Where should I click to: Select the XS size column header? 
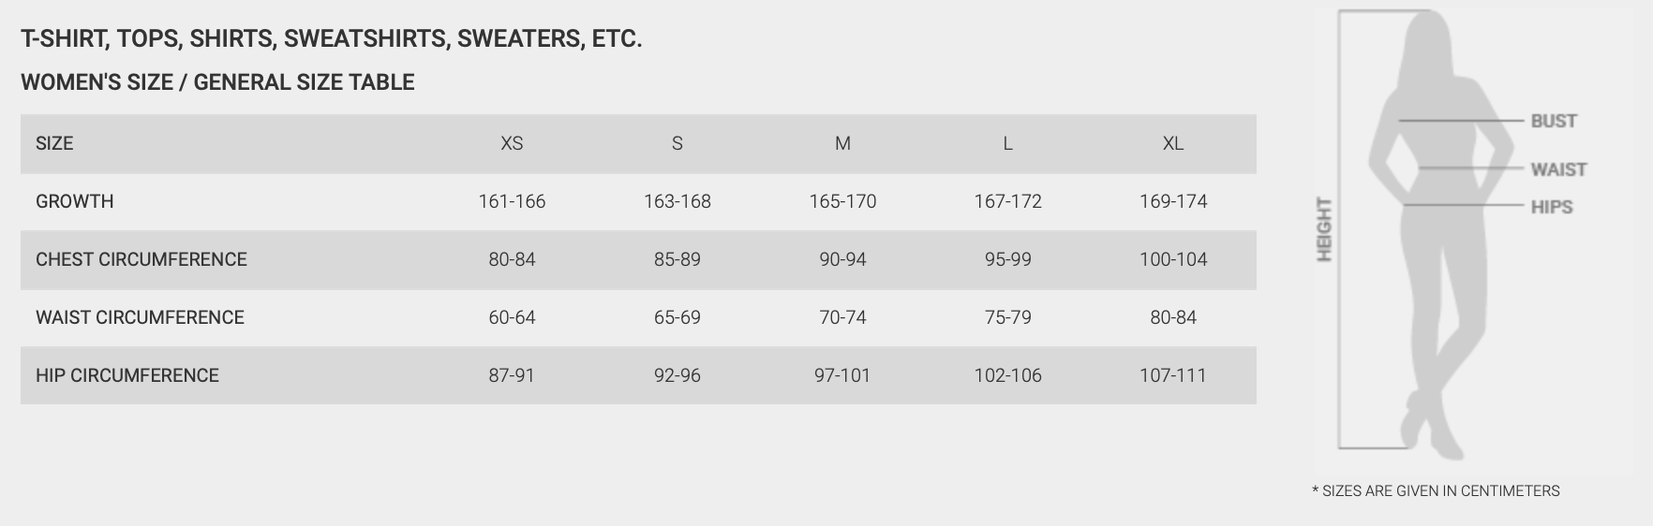click(512, 143)
